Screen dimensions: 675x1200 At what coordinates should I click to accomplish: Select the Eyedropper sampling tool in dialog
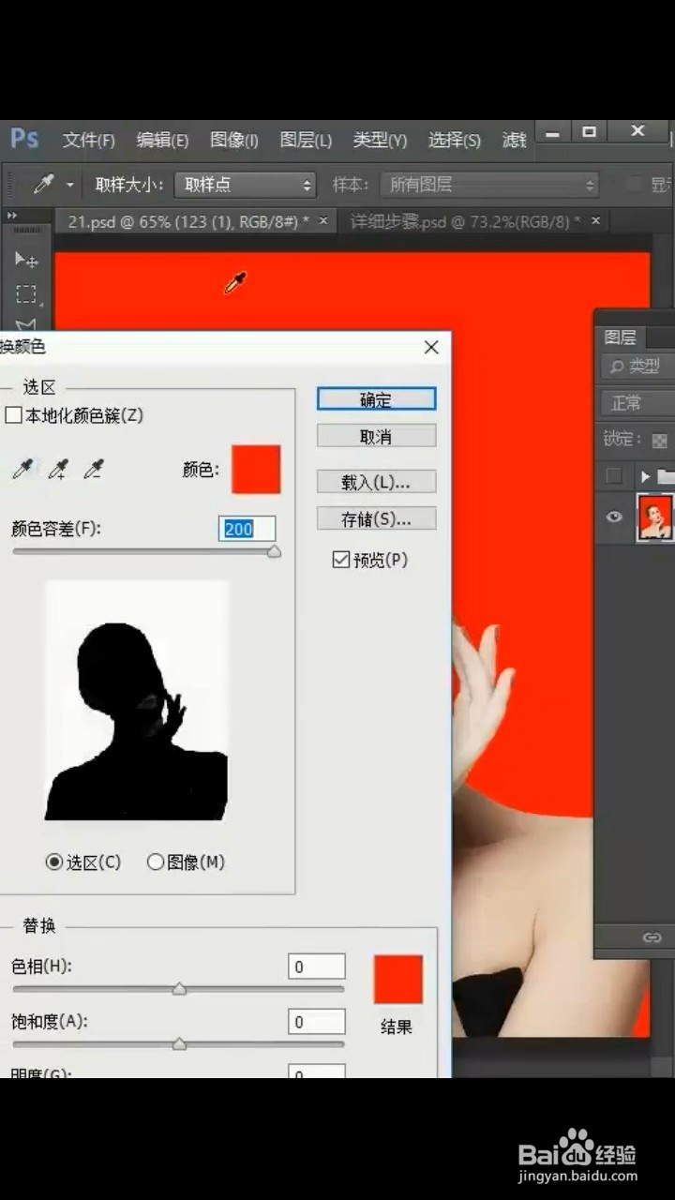coord(22,469)
